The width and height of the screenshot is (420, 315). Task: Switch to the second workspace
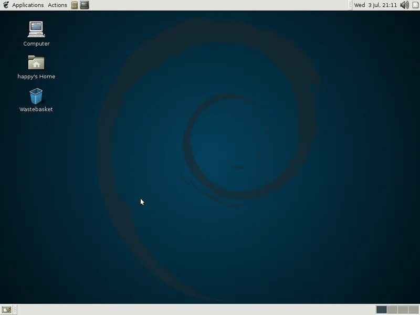(x=392, y=310)
